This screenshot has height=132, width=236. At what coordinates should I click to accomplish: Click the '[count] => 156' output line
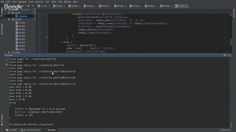24,115
